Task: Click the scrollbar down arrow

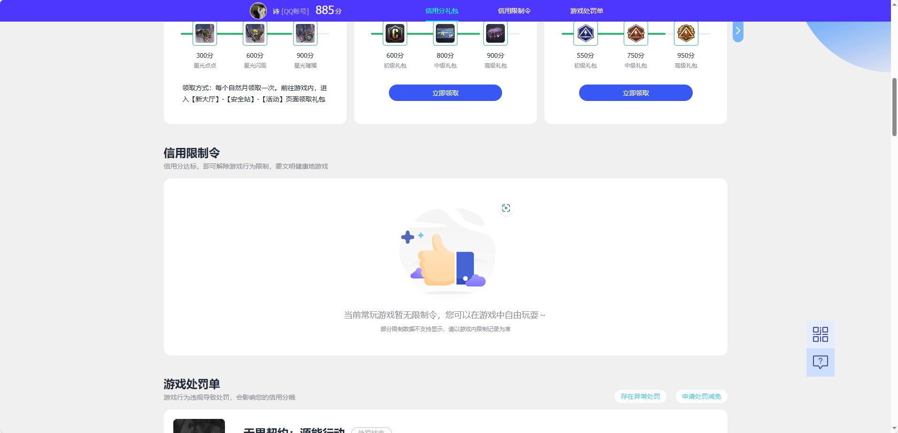Action: click(894, 429)
